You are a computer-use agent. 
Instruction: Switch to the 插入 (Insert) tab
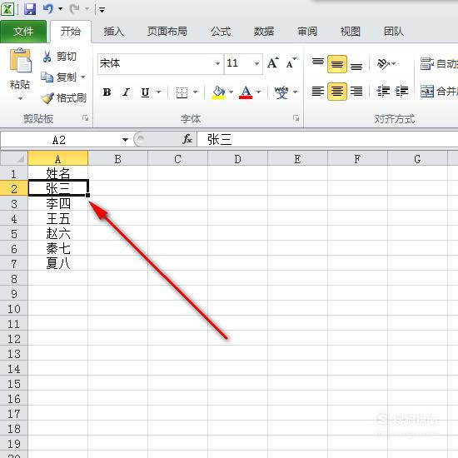coord(114,32)
